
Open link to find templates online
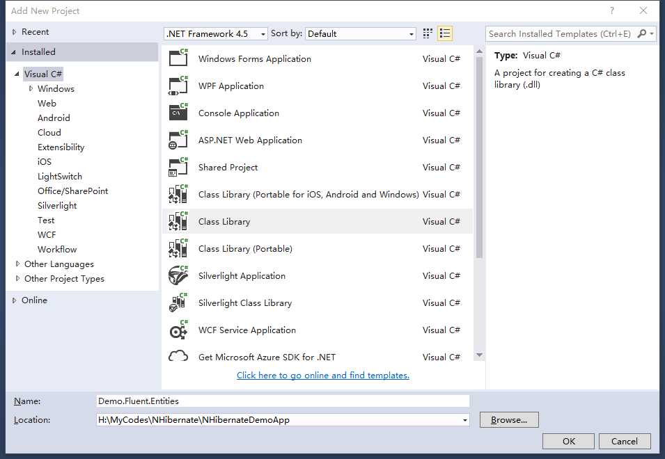point(322,375)
